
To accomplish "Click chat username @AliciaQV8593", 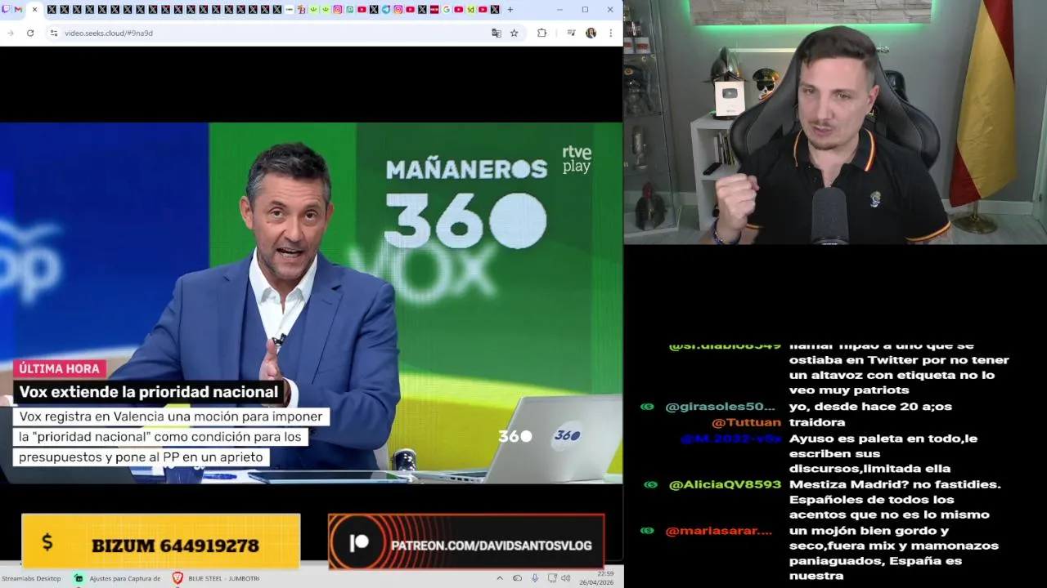I will (x=725, y=484).
